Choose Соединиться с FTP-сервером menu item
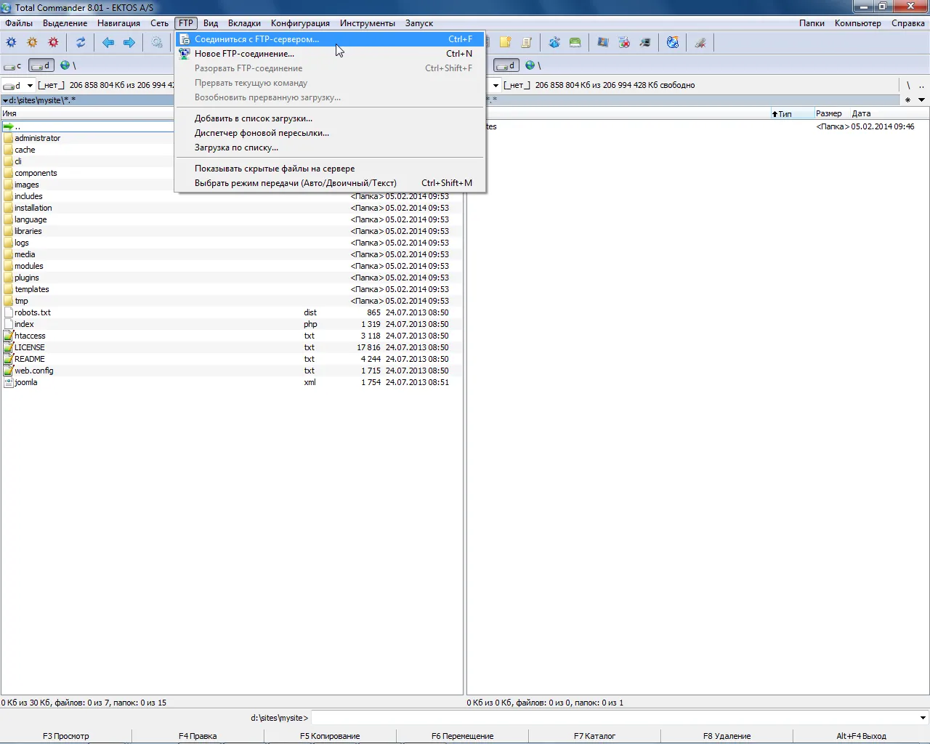 coord(330,39)
